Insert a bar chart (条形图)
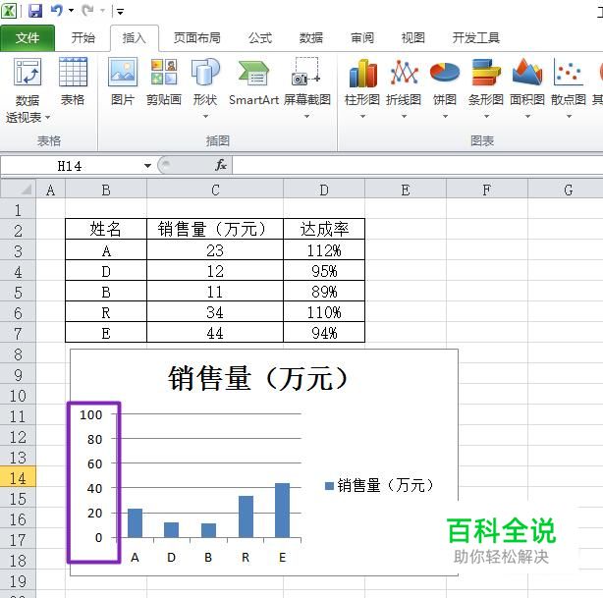The width and height of the screenshot is (603, 598). 486,87
